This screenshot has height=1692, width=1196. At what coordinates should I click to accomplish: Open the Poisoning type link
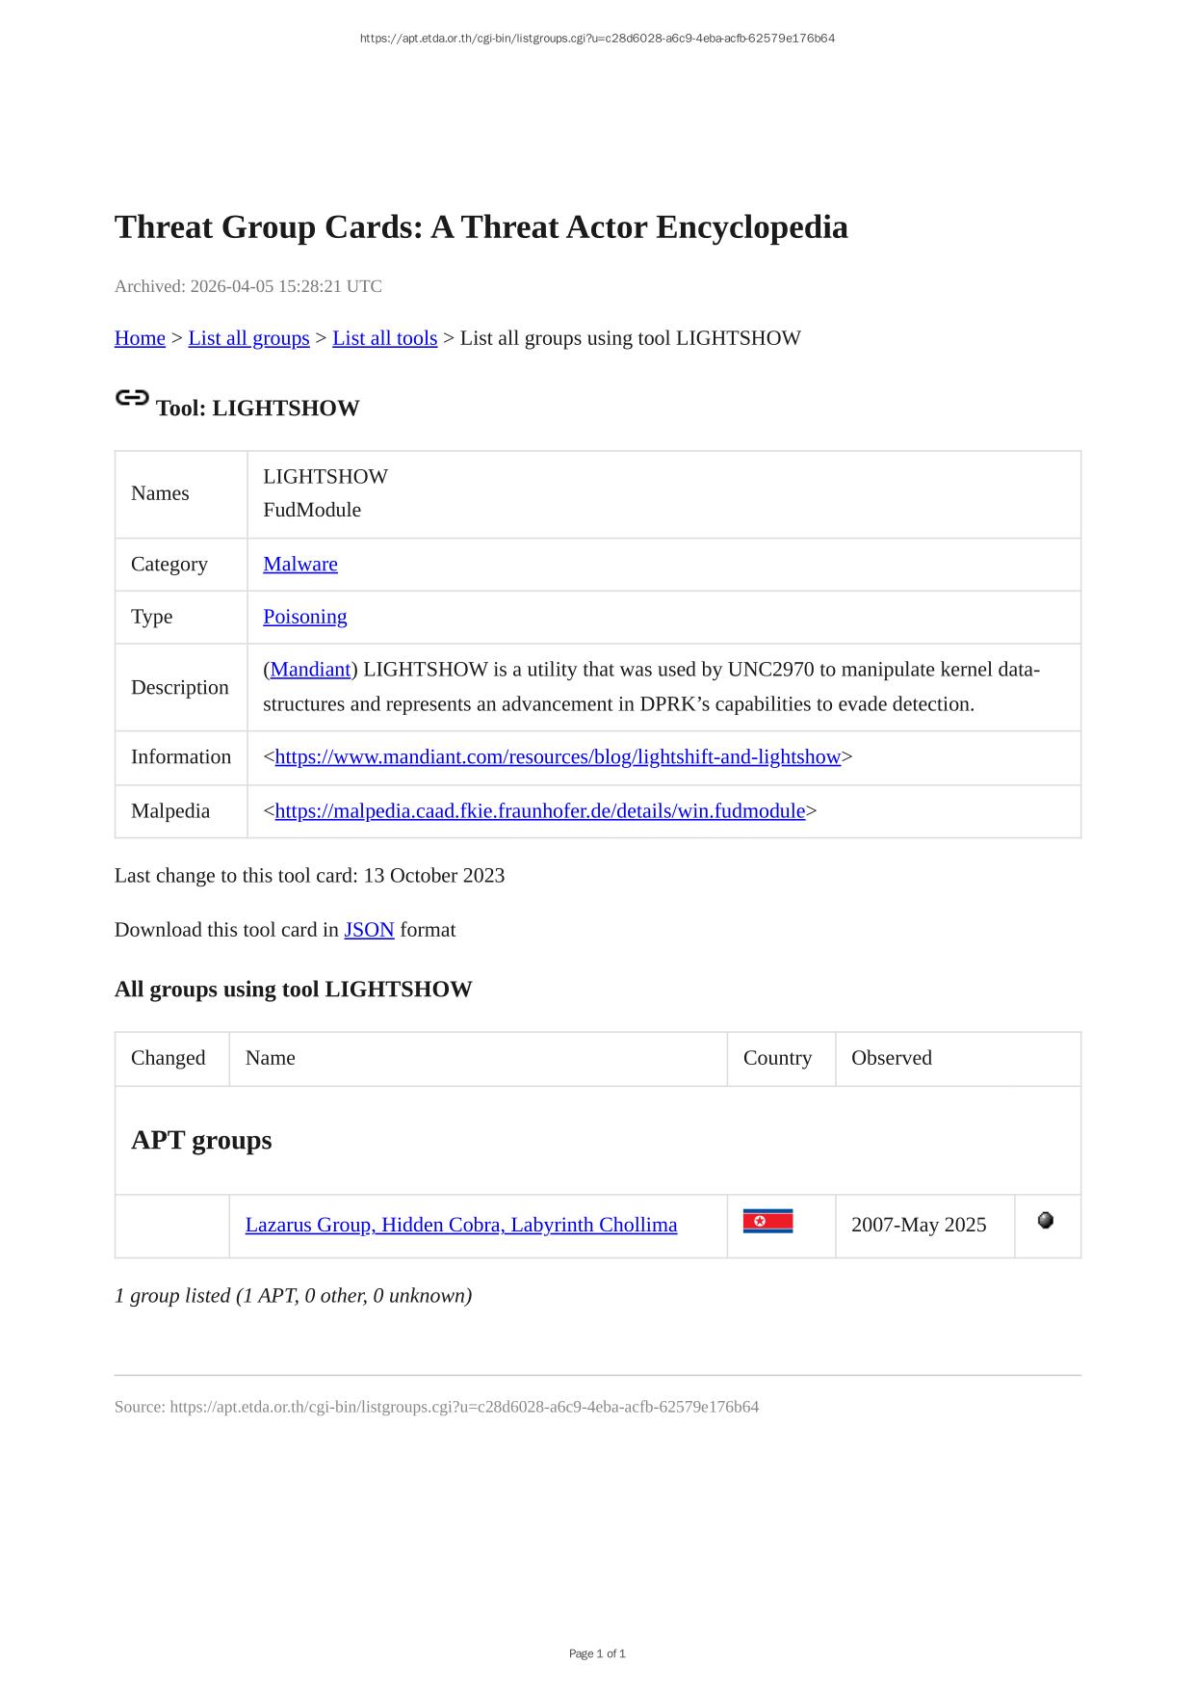(x=304, y=617)
